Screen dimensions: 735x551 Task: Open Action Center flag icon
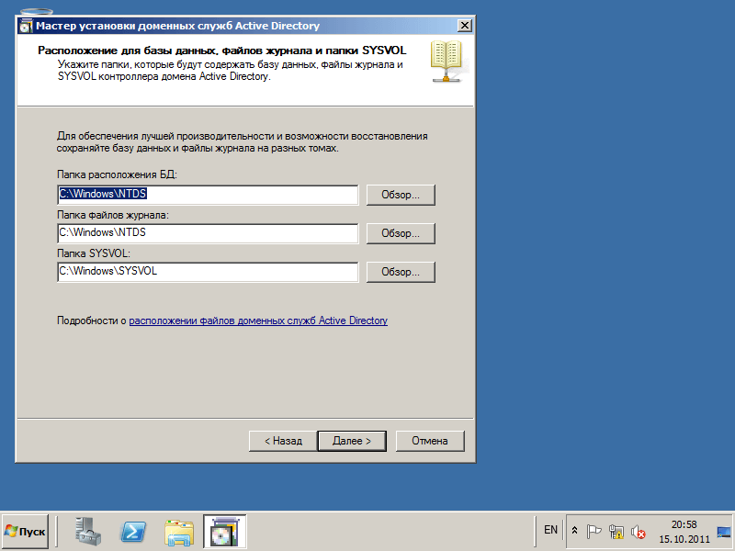click(x=594, y=532)
